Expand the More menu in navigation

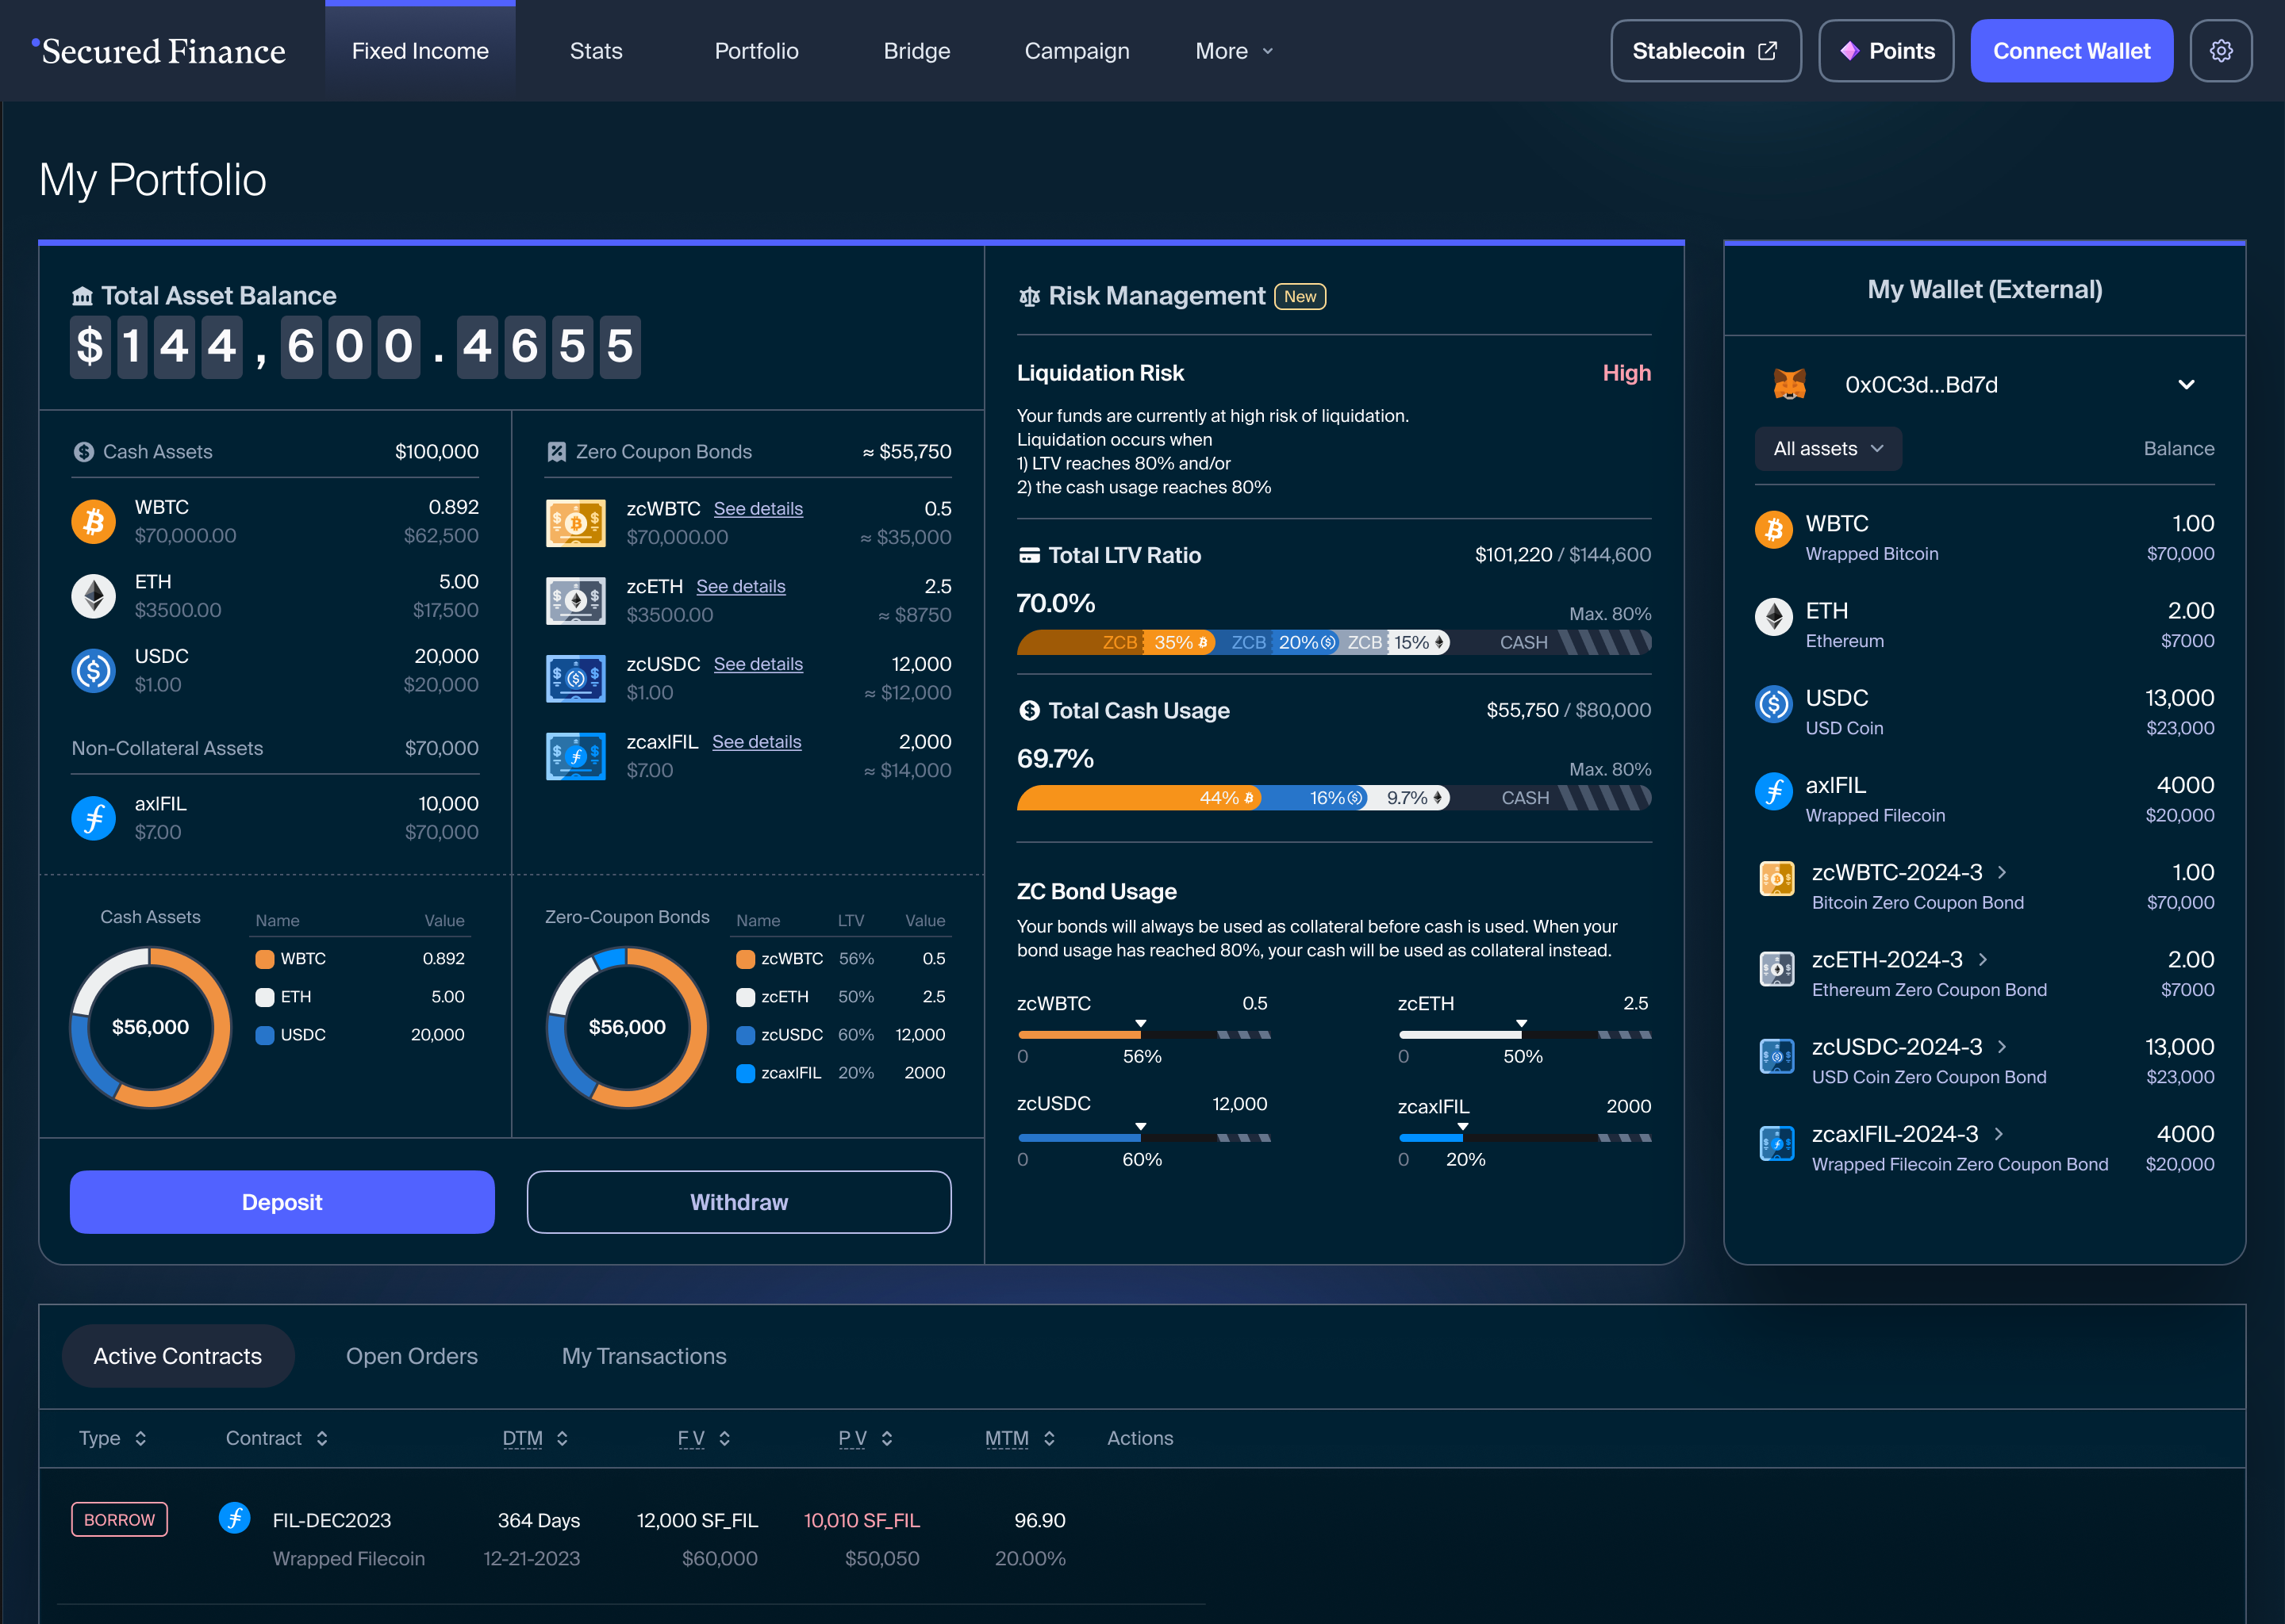click(1234, 51)
